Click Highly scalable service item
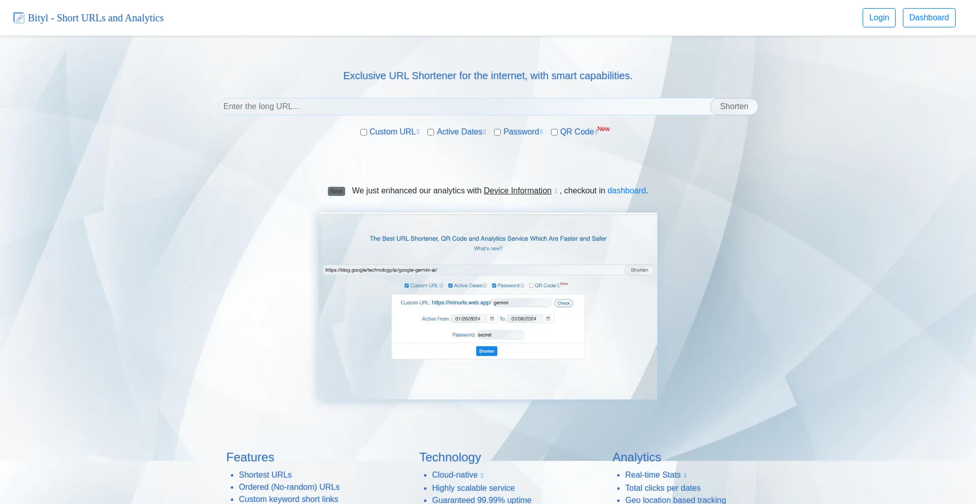 (x=473, y=488)
